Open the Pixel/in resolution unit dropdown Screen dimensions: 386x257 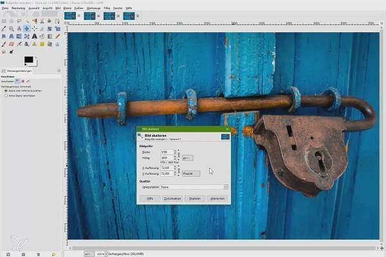tap(191, 173)
